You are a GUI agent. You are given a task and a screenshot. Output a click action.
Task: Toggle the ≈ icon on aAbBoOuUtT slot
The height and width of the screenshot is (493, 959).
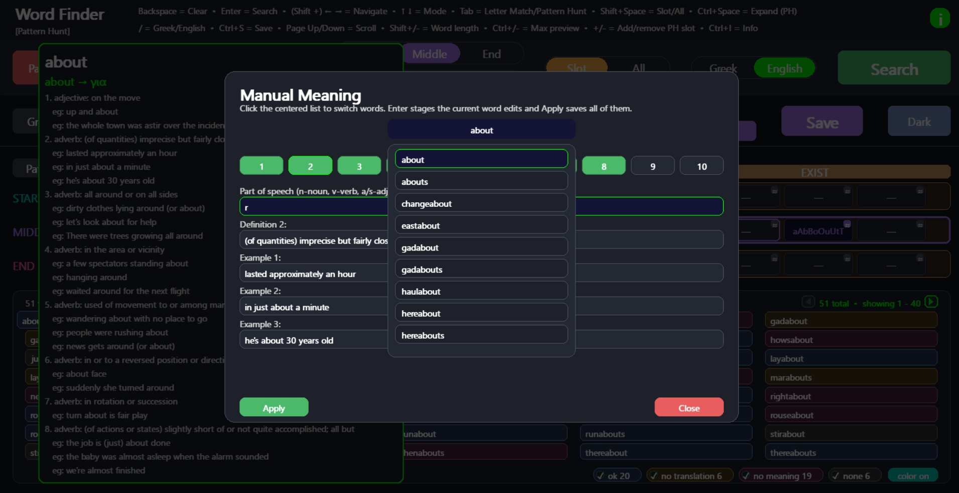847,224
